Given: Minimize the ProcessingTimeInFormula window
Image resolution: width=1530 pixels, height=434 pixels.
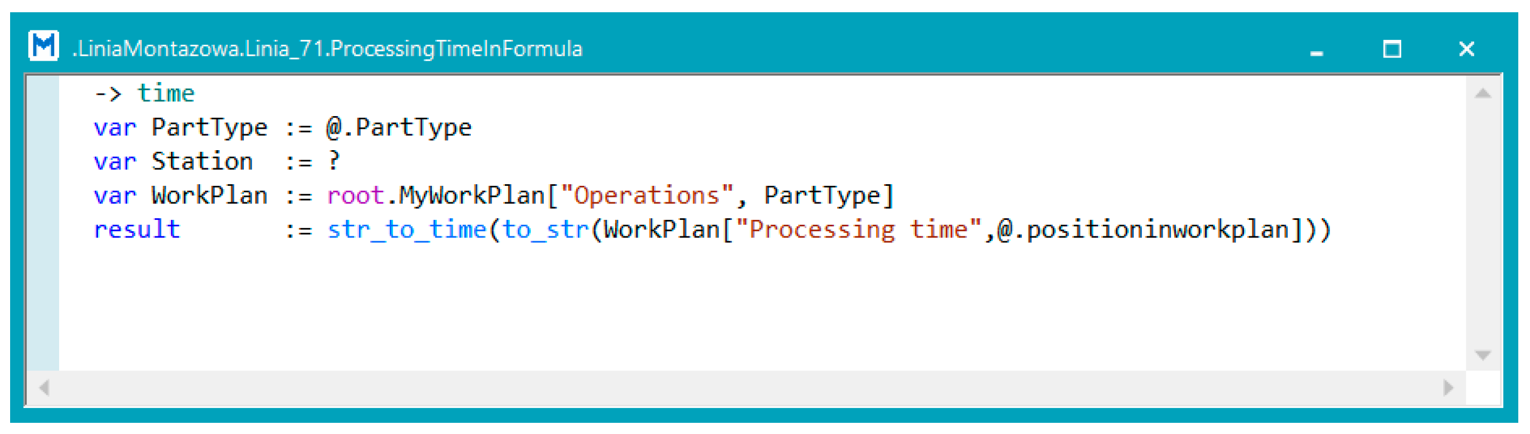Looking at the screenshot, I should pos(1316,50).
